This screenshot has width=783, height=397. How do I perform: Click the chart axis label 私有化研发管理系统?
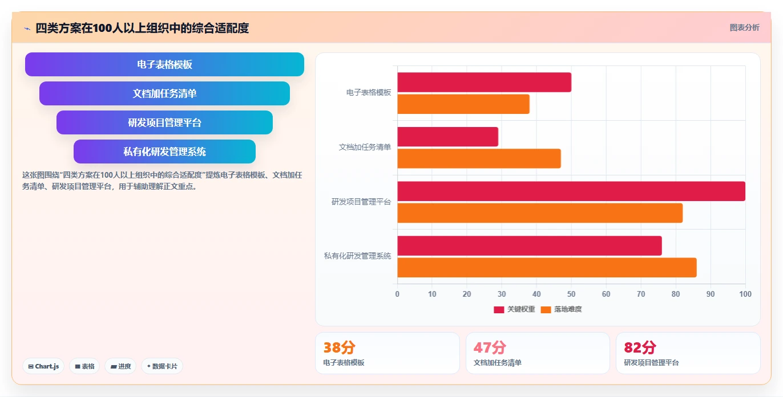pos(358,256)
